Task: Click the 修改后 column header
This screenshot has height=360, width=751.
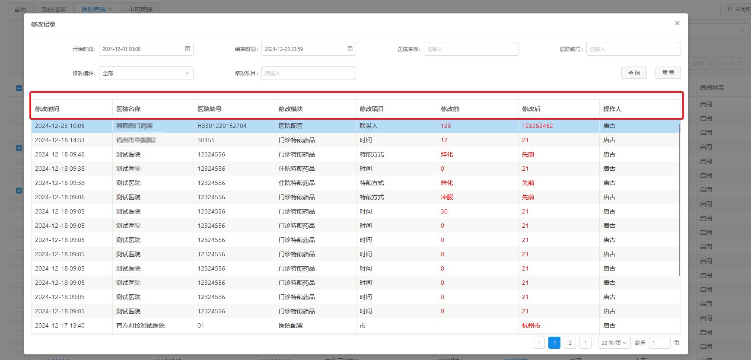Action: pyautogui.click(x=559, y=109)
